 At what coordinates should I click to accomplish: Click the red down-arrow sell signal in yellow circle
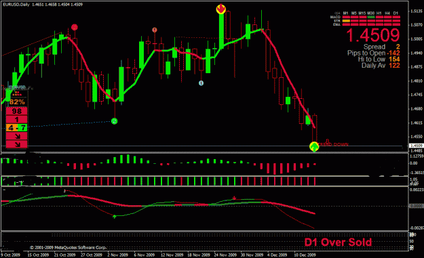pos(221,9)
